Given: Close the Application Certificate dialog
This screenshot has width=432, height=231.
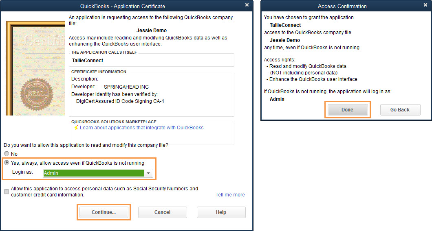Looking at the screenshot, I should (x=247, y=5).
